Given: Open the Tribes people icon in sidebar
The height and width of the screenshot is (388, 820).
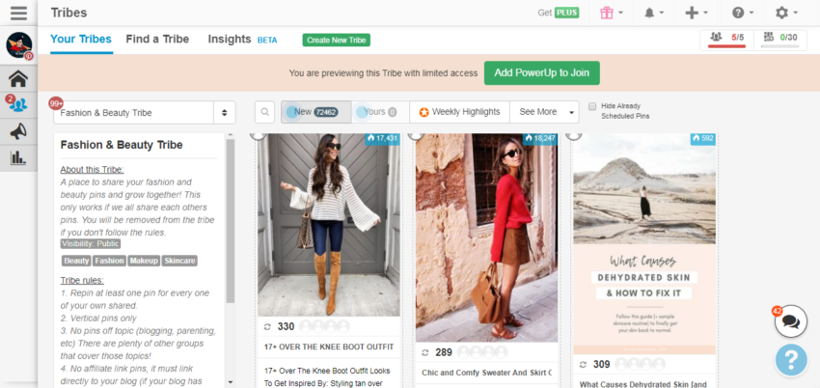Looking at the screenshot, I should [17, 104].
